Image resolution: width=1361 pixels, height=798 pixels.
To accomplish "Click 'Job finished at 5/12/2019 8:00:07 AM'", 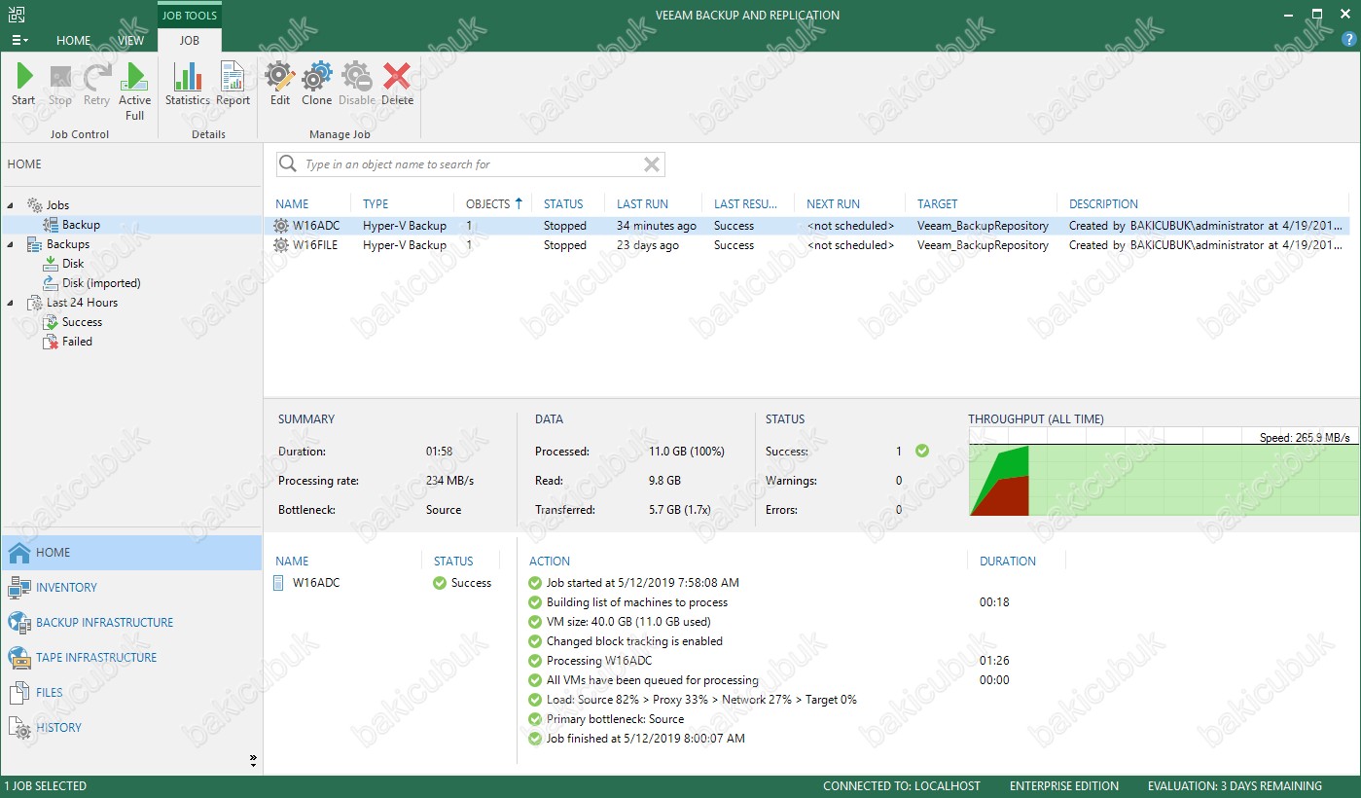I will 646,739.
